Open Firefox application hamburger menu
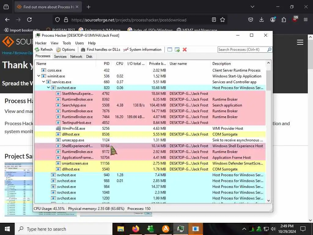The width and height of the screenshot is (313, 235). click(306, 20)
